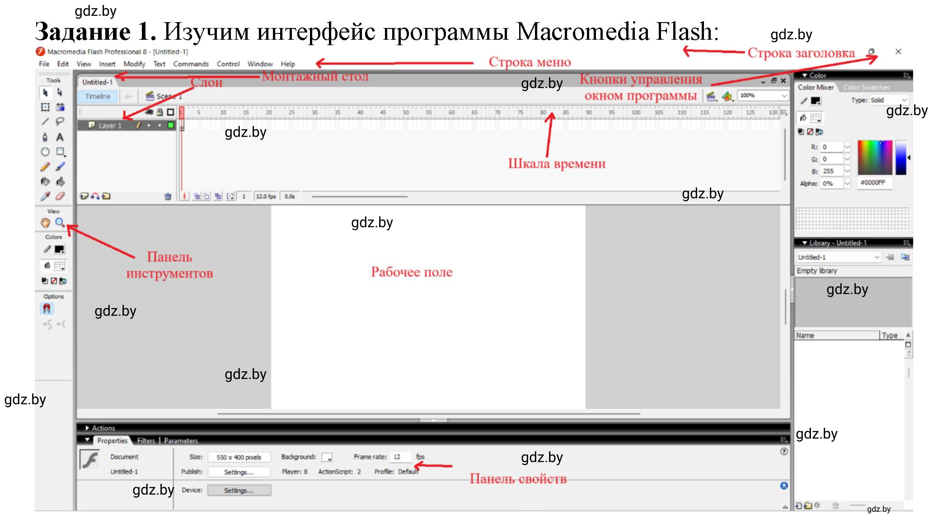Toggle Snap to Objects magnet option

coord(47,309)
